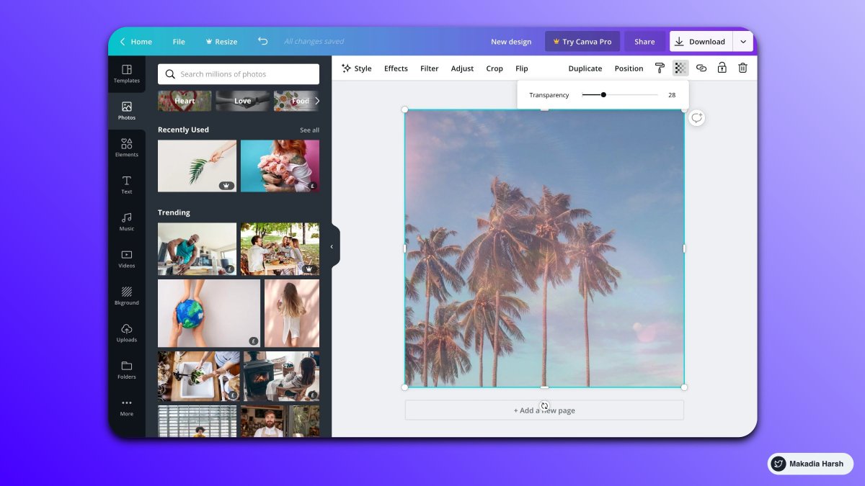This screenshot has height=486, width=865.
Task: Open the Position menu
Action: pos(629,68)
